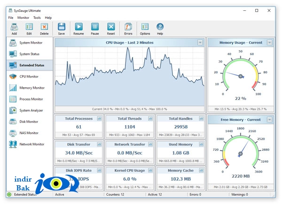Viewport: 282px width, 205px height.
Task: Select Extended Status in the sidebar
Action: pos(30,65)
